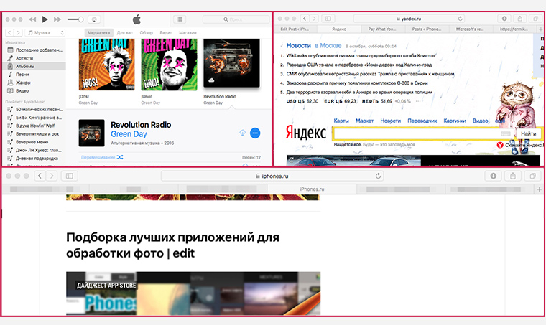The width and height of the screenshot is (546, 325).
Task: Reload the iphones.ru page
Action: [378, 176]
